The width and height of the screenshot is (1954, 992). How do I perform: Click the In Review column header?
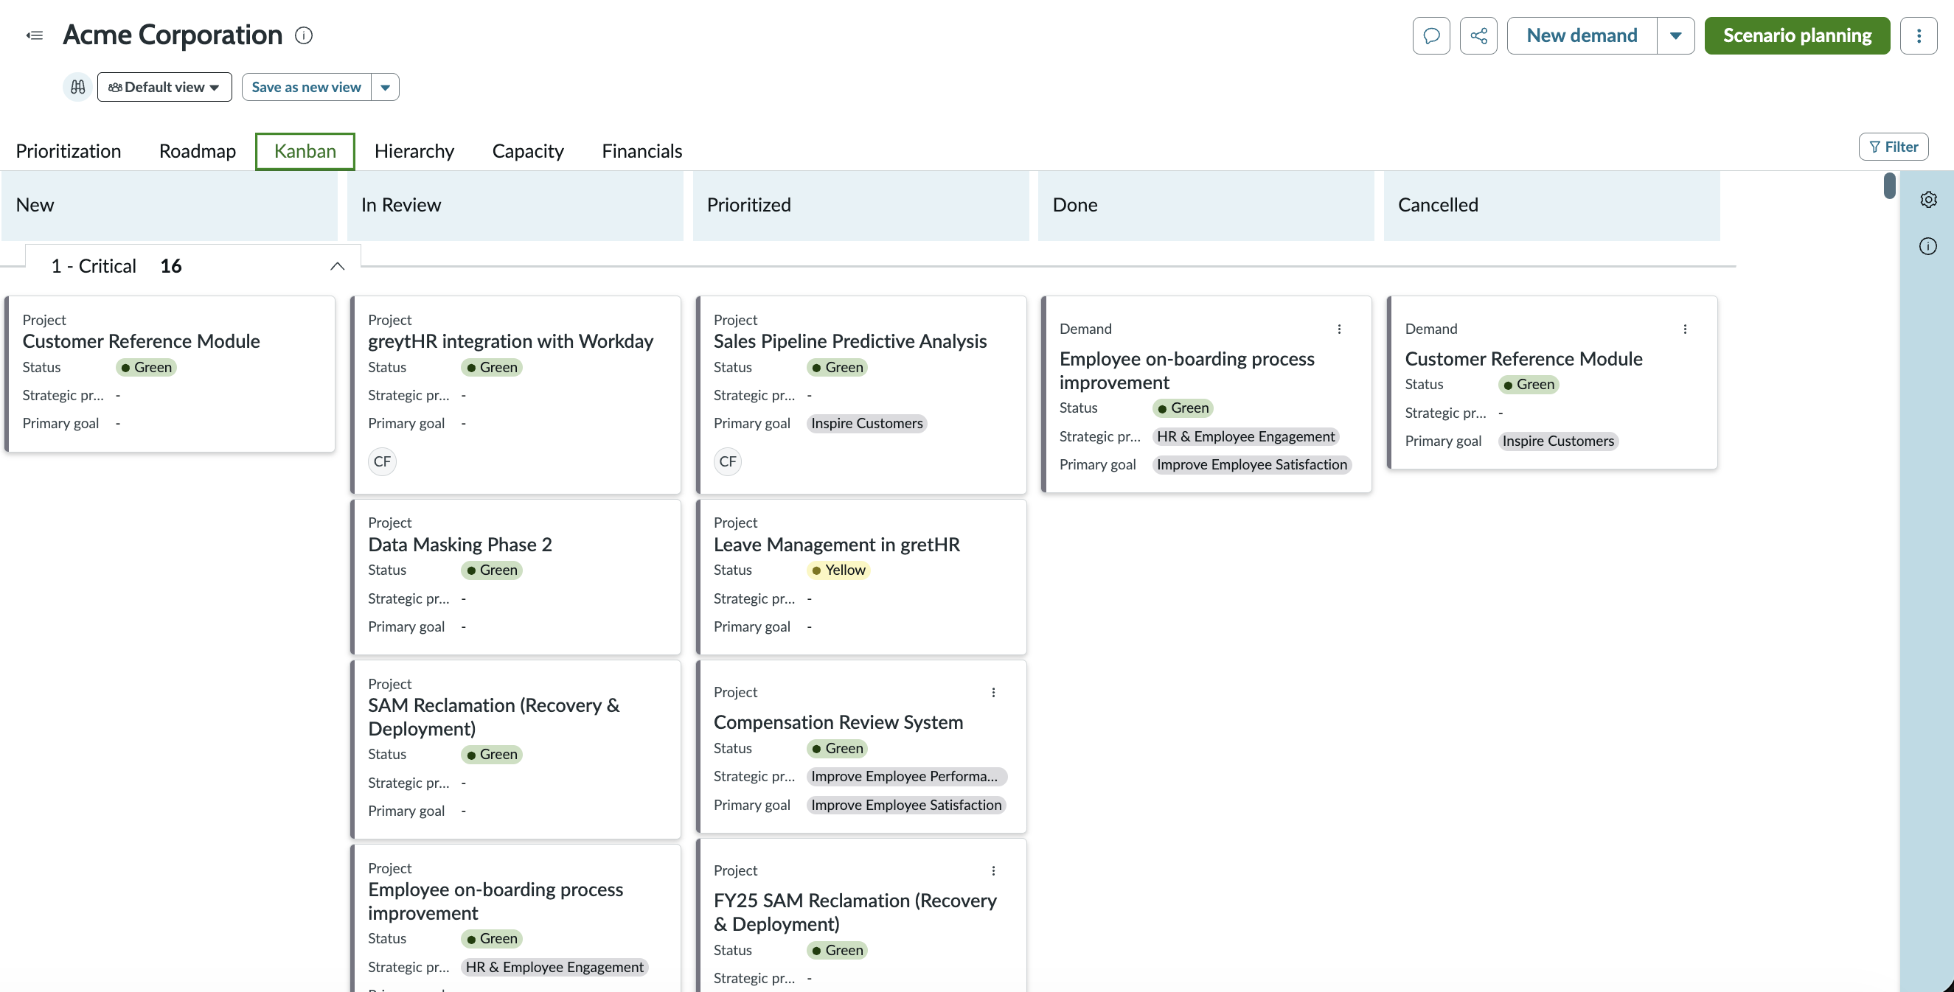pyautogui.click(x=515, y=206)
